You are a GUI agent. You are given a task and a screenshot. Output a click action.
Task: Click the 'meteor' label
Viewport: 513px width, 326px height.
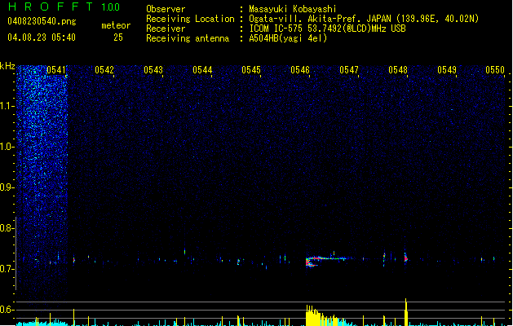pyautogui.click(x=116, y=25)
